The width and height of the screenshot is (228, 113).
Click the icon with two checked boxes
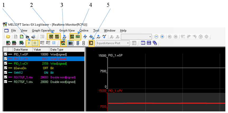[78, 43]
